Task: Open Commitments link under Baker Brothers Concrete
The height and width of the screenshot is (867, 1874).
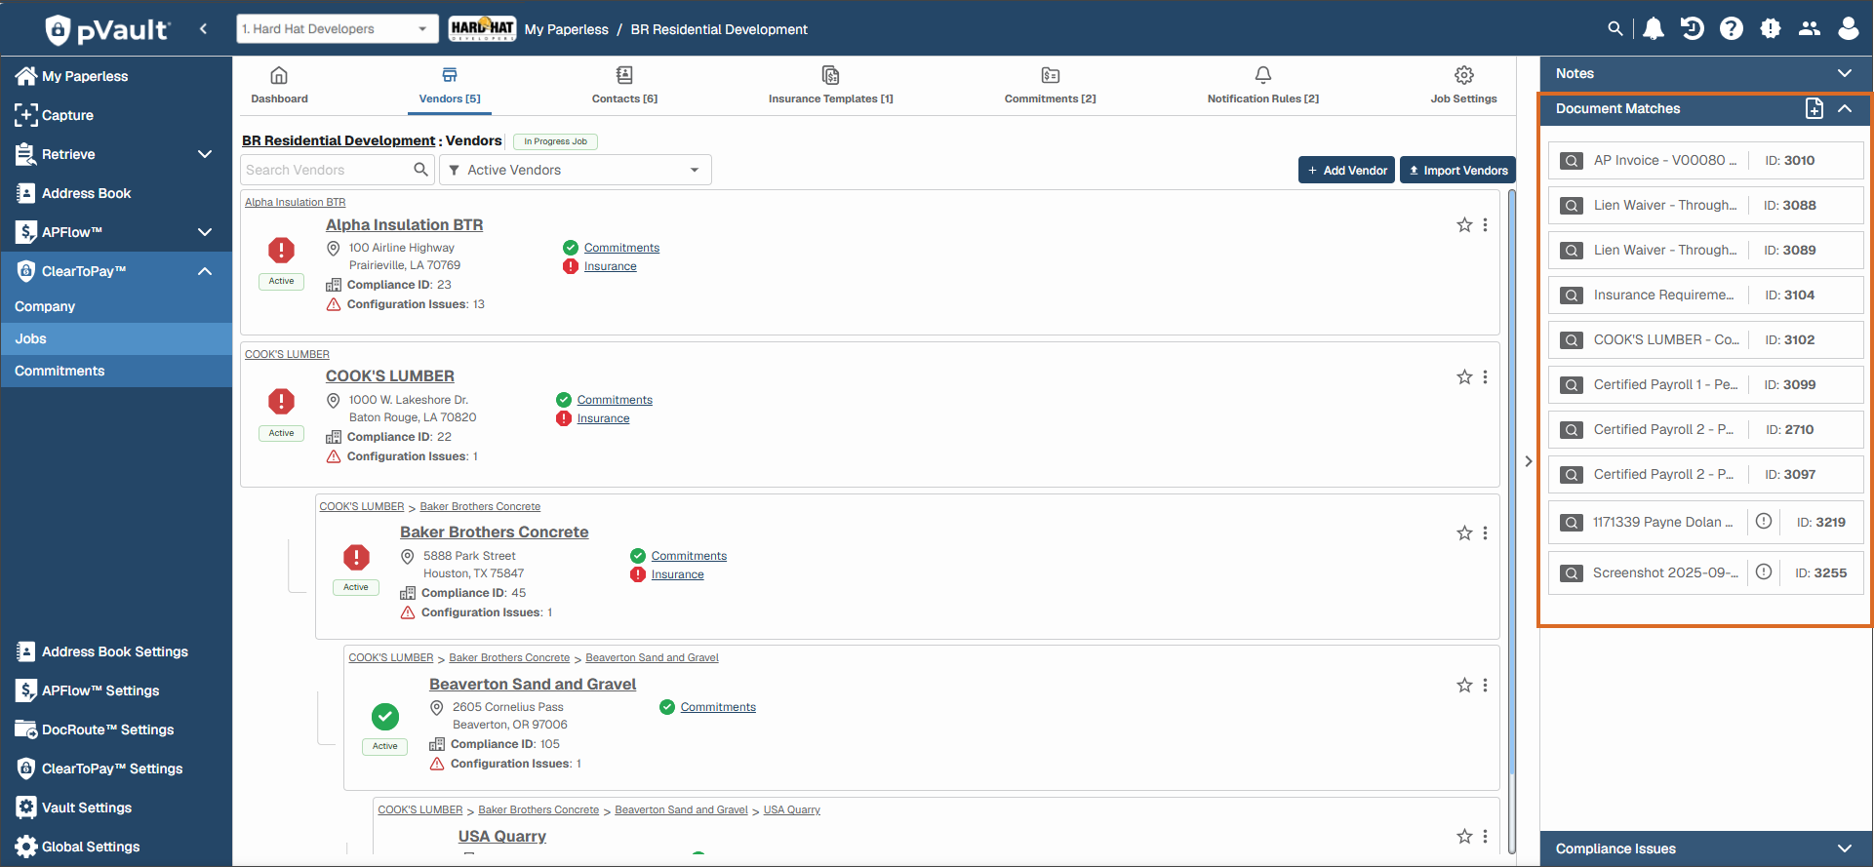Action: click(689, 556)
